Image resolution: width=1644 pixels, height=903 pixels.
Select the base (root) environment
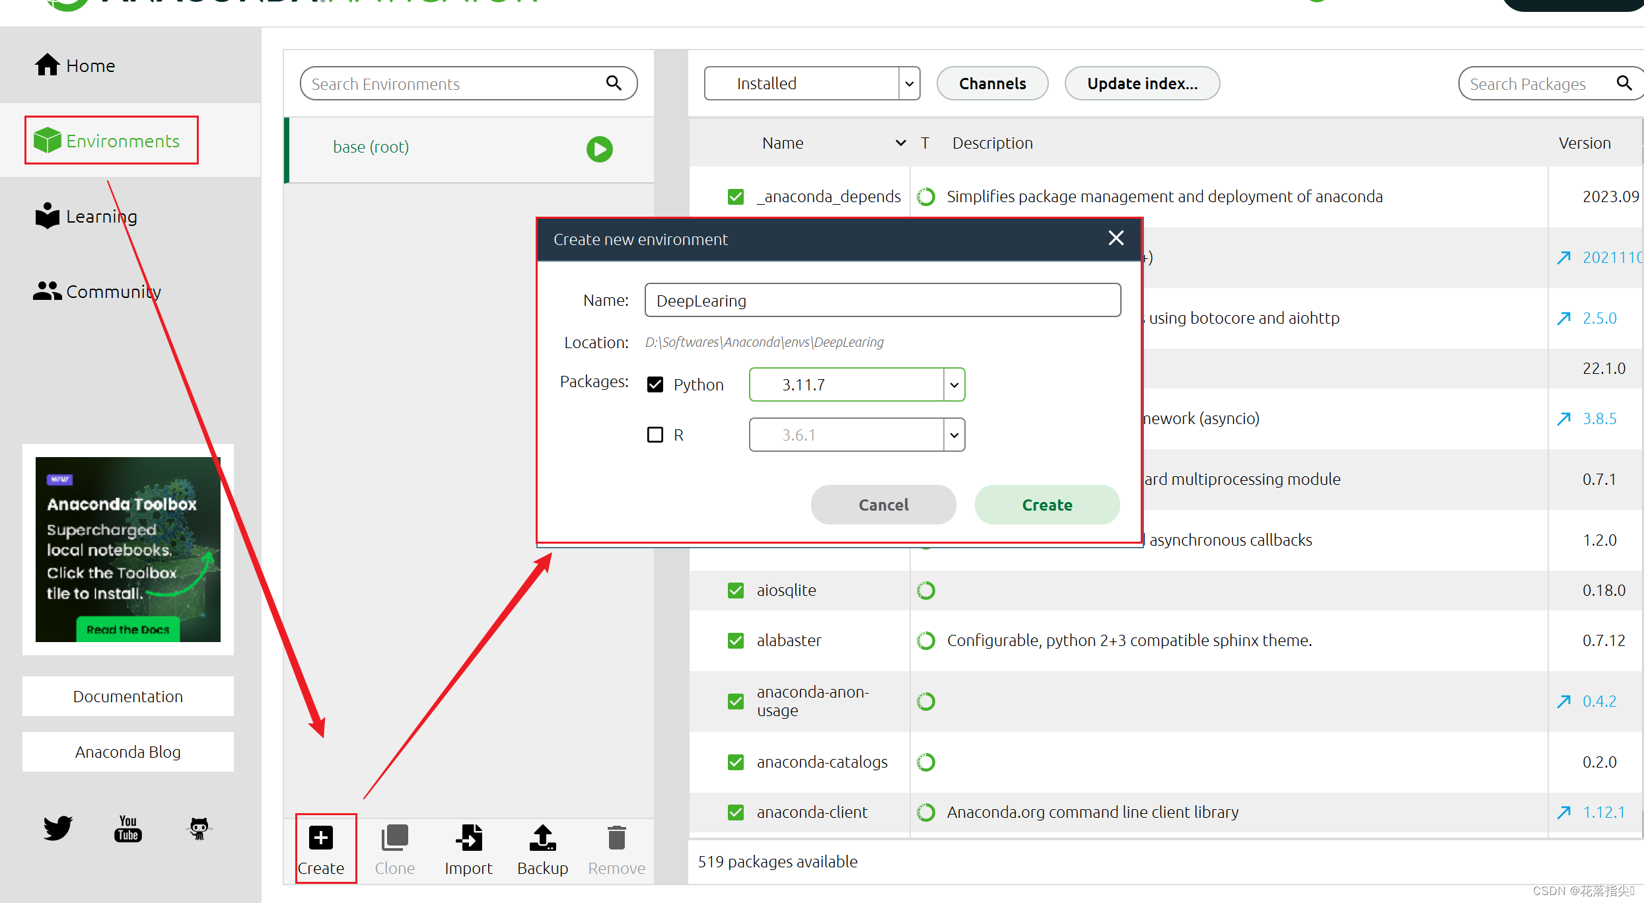coord(470,149)
